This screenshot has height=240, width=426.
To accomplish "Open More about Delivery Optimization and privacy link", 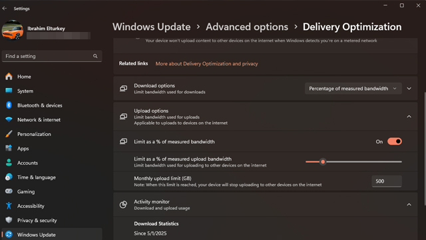I will [206, 64].
